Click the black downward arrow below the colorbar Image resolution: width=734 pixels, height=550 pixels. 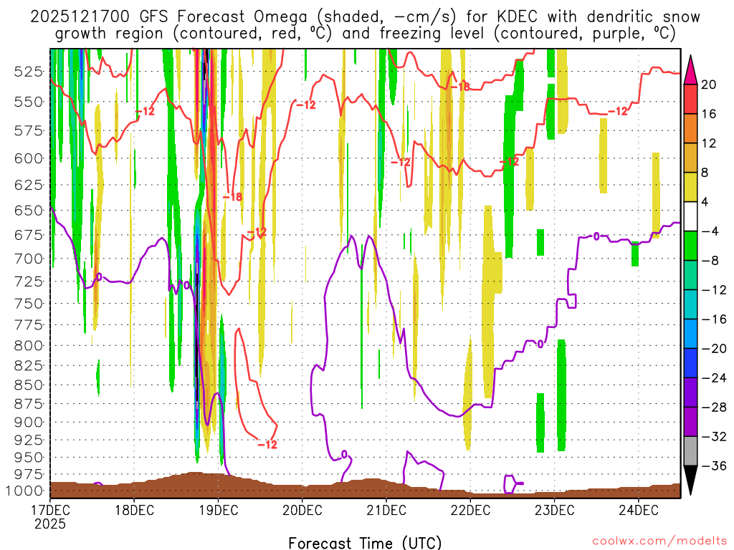click(690, 481)
